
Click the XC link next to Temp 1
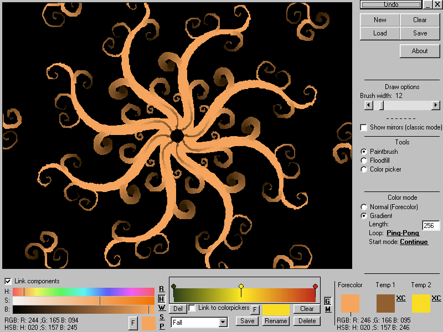point(401,298)
